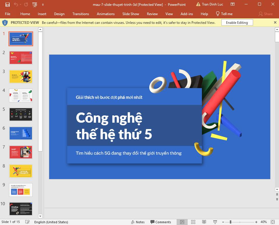Dismiss the Protected View warning bar

[x=275, y=22]
